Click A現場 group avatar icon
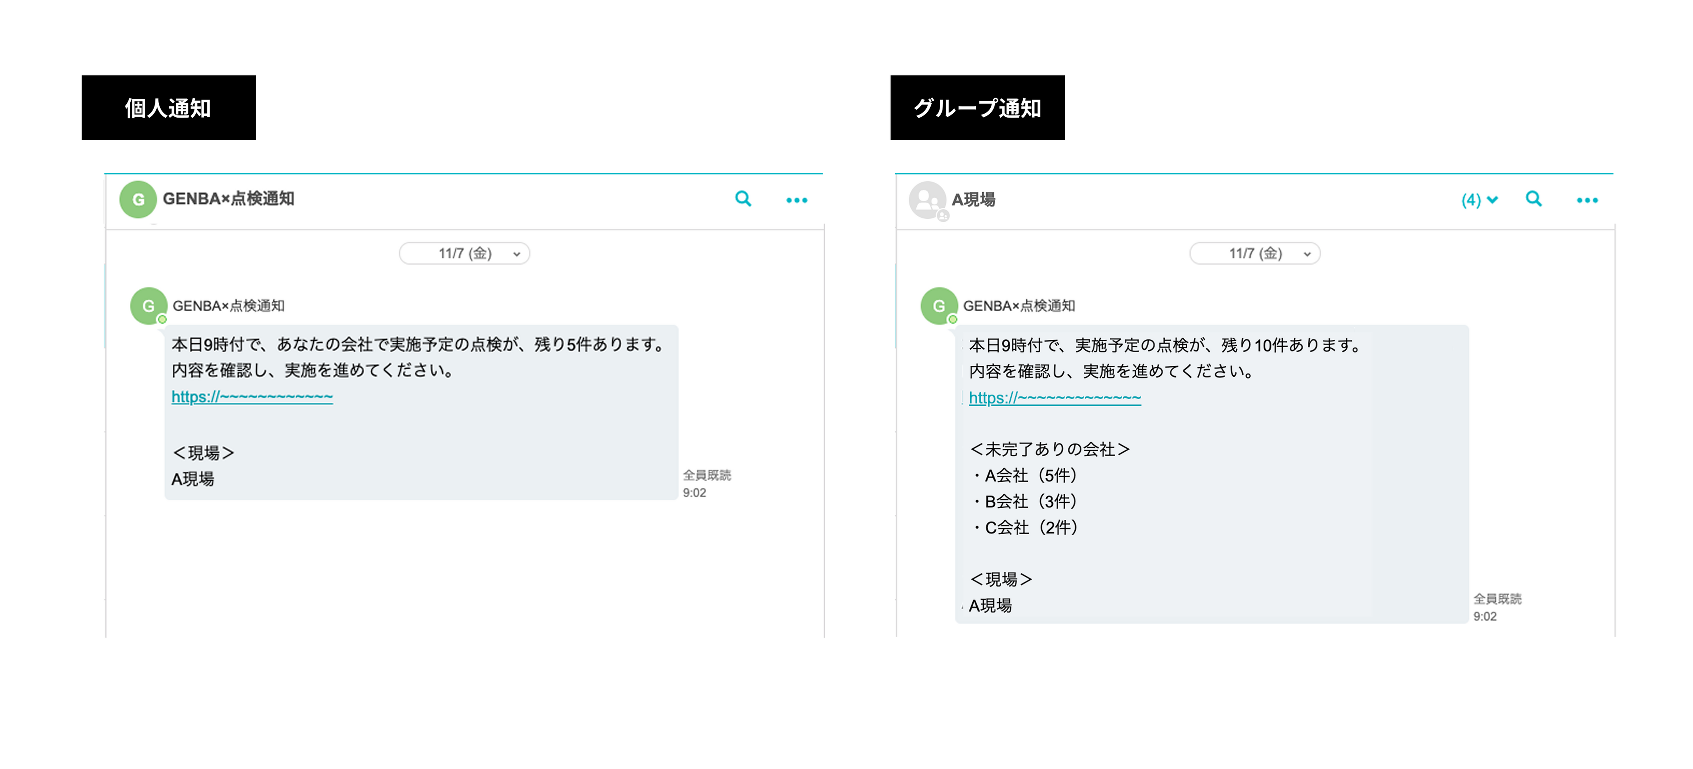The width and height of the screenshot is (1693, 769). 927,200
